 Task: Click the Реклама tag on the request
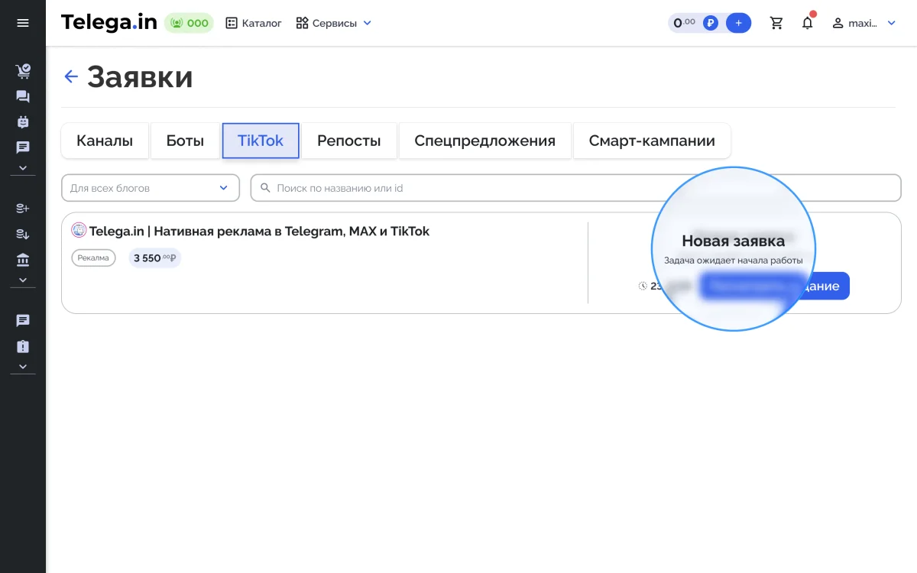point(93,258)
